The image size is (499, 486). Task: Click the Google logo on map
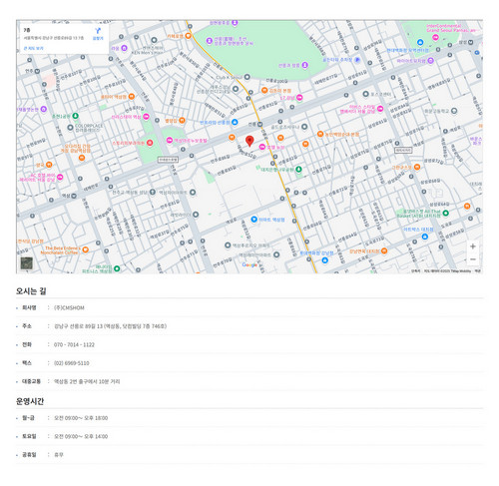pos(249,264)
